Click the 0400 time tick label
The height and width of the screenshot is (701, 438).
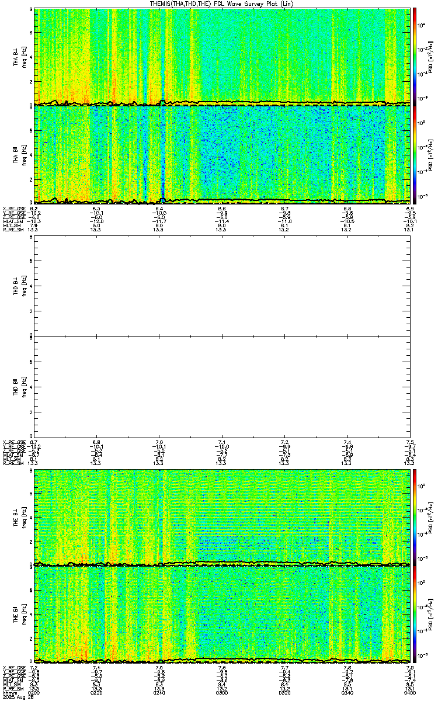tap(409, 693)
